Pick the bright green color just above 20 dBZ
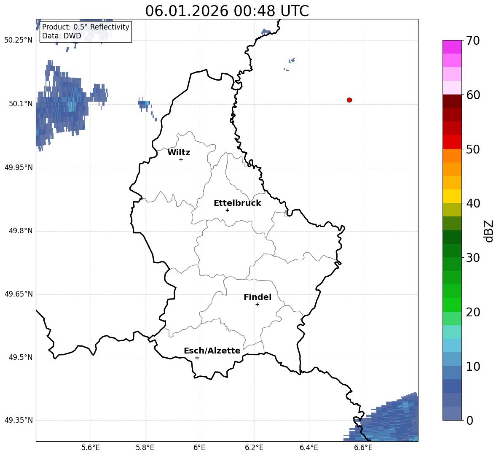 point(452,305)
